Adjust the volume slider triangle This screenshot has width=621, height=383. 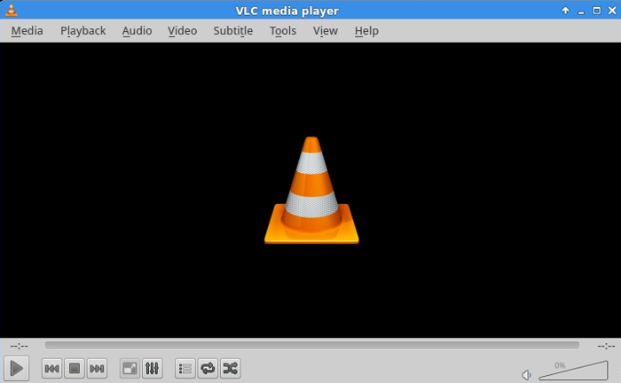pyautogui.click(x=573, y=370)
